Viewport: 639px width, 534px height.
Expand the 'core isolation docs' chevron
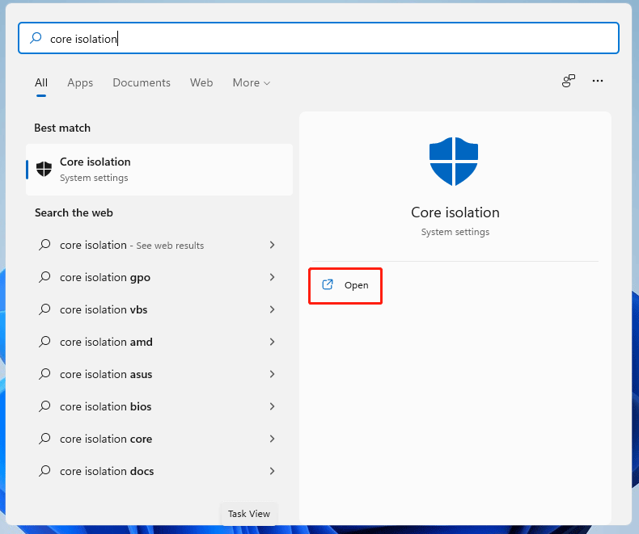[x=273, y=471]
